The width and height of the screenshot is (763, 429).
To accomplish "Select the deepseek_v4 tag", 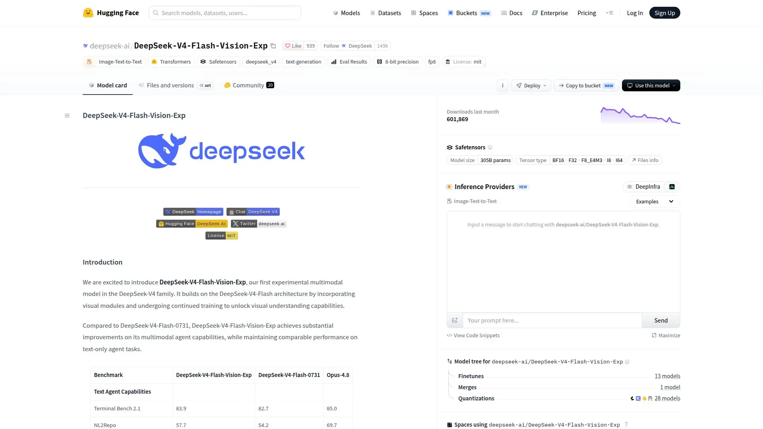I will (x=261, y=62).
